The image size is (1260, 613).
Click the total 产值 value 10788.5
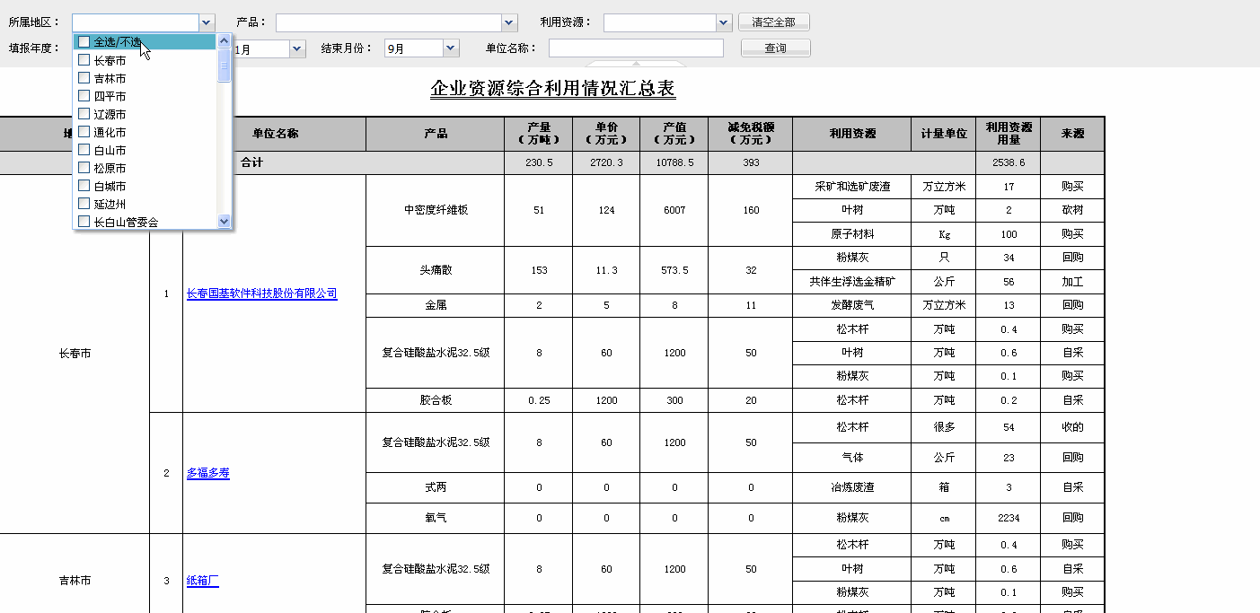674,162
